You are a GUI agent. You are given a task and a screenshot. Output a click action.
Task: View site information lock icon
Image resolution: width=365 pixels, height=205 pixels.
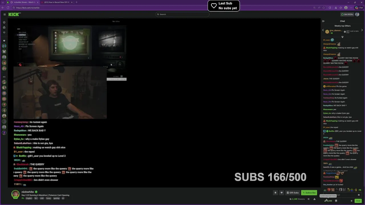[13, 8]
